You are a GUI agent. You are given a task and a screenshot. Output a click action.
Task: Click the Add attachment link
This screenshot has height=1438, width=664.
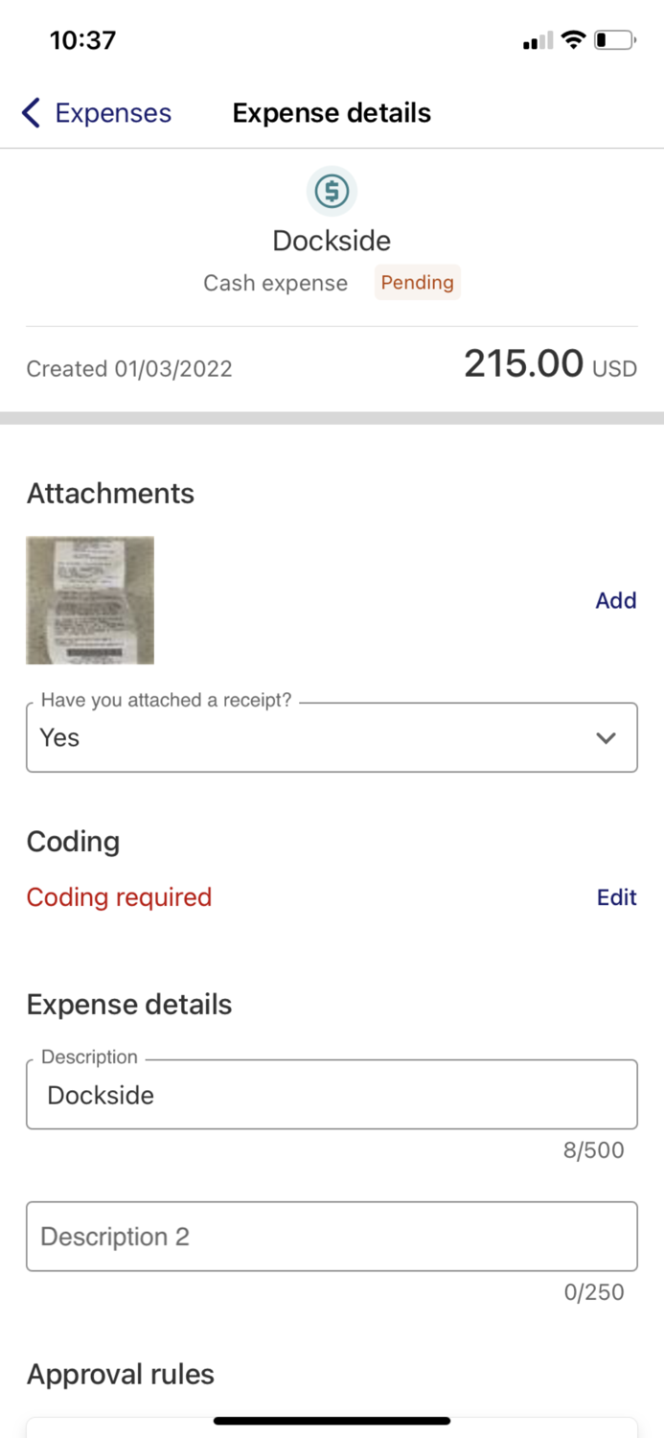tap(616, 600)
